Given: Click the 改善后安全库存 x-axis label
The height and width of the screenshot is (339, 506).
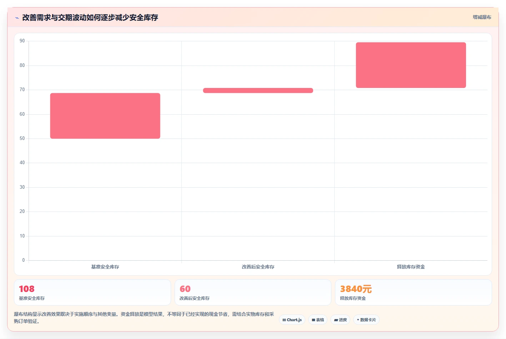Looking at the screenshot, I should (258, 267).
